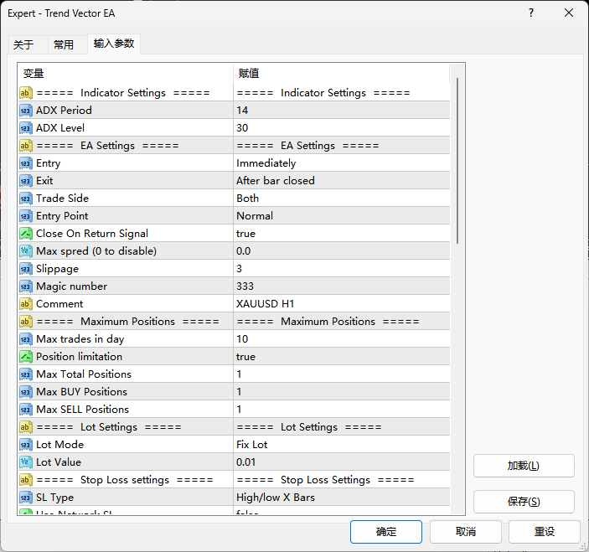Open the Lot Mode value Fix Lot dropdown

click(252, 445)
